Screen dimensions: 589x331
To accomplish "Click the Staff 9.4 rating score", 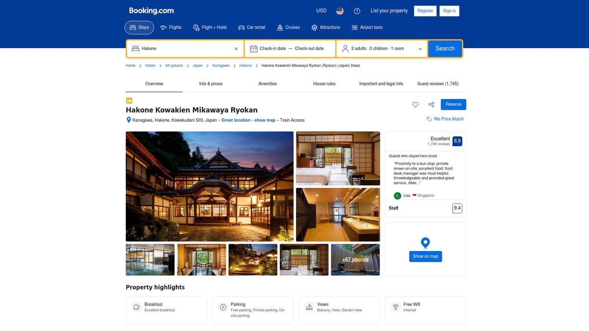I will click(457, 208).
